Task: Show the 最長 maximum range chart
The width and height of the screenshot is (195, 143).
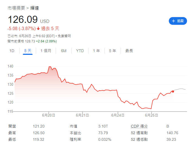Action: pos(129,51)
